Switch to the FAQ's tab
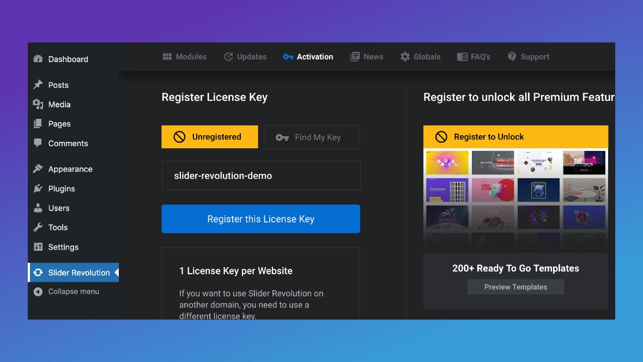The width and height of the screenshot is (643, 362). coord(474,57)
